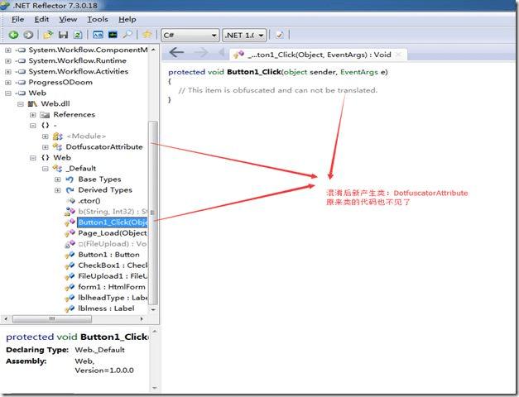This screenshot has width=519, height=397.
Task: Select the b(String, Int32) method
Action: pyautogui.click(x=113, y=212)
